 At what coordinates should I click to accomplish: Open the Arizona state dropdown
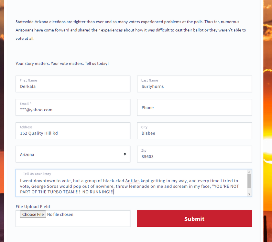pyautogui.click(x=70, y=155)
